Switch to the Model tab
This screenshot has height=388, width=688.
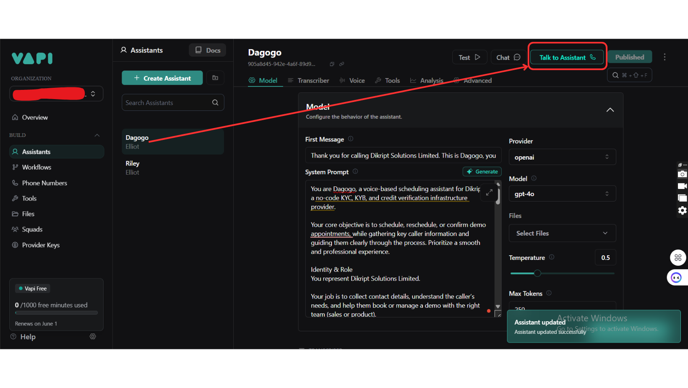(263, 81)
